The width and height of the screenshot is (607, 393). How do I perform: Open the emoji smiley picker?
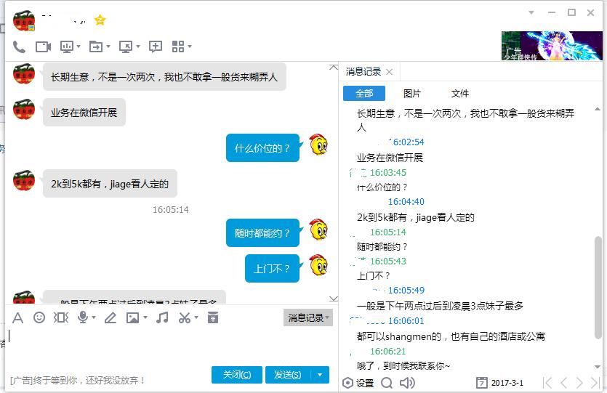pos(39,317)
